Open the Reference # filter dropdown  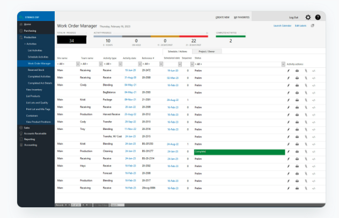click(161, 64)
